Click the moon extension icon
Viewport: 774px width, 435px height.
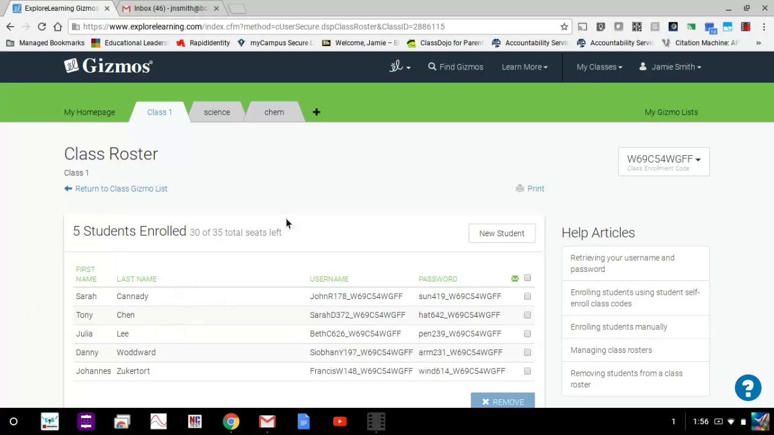[x=673, y=27]
